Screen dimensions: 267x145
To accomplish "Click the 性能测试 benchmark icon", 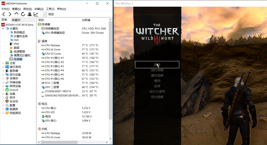I will pos(7,113).
